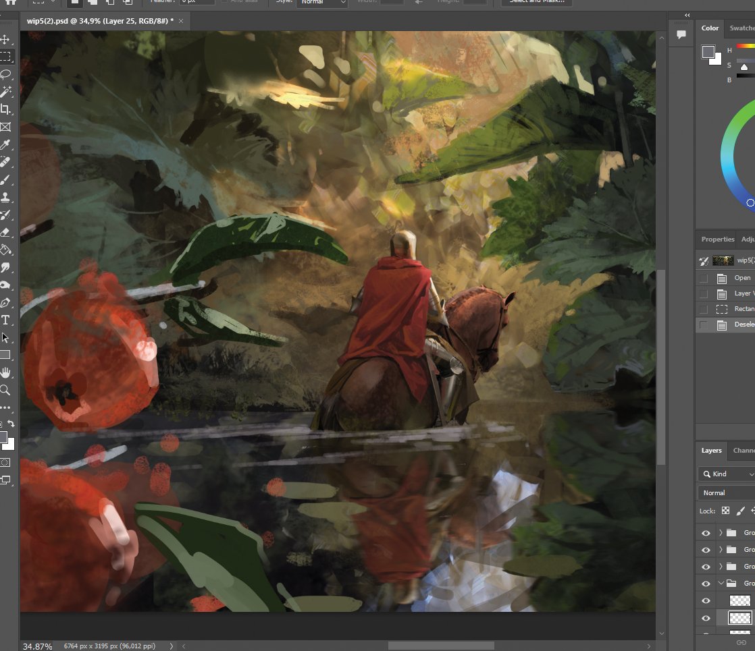Viewport: 755px width, 651px height.
Task: Toggle visibility of the selected layer
Action: point(706,618)
